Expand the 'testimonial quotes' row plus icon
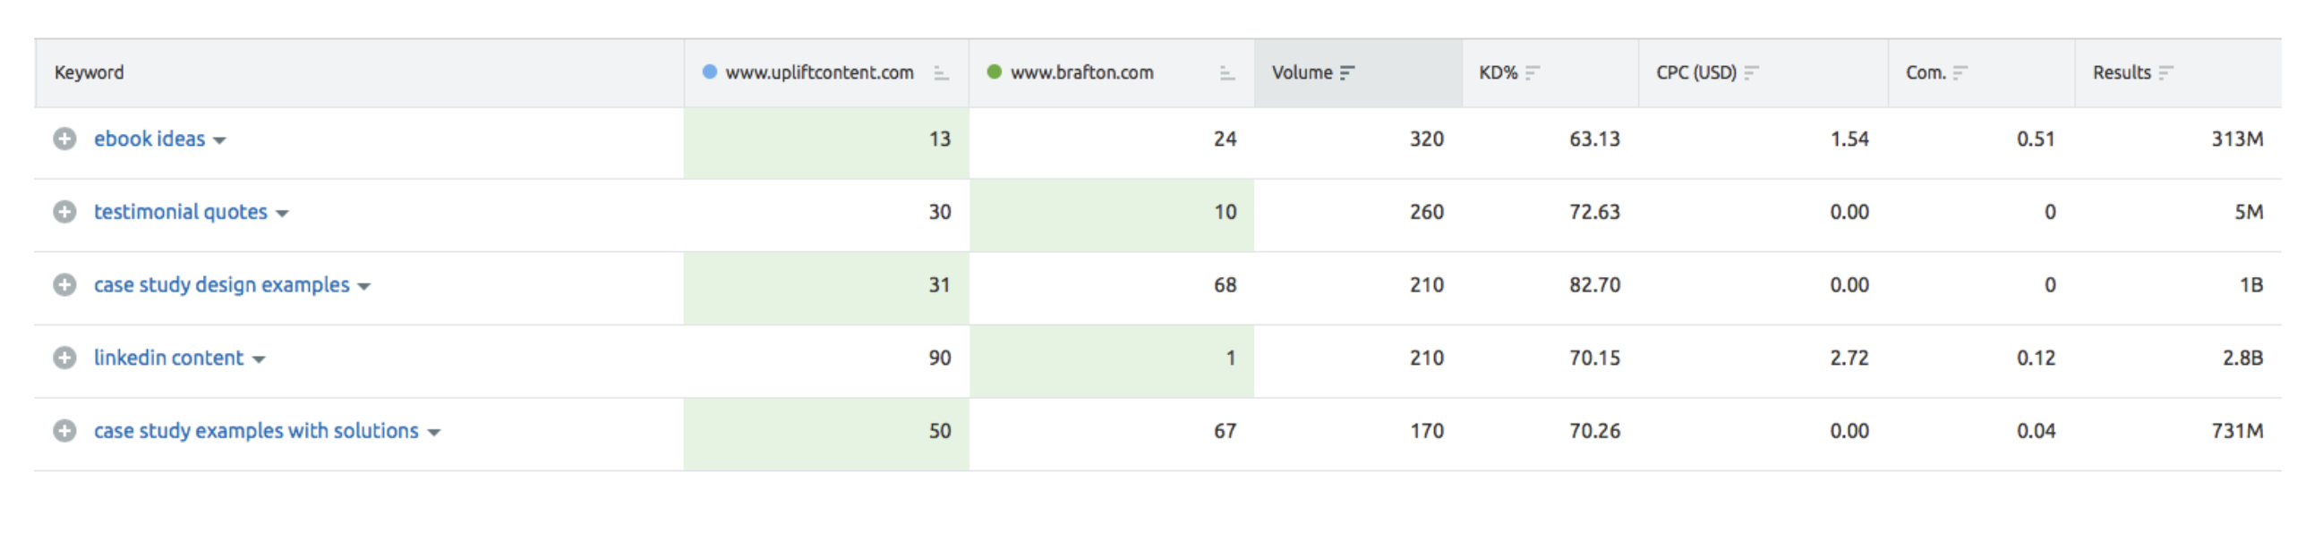This screenshot has width=2306, height=540. pyautogui.click(x=64, y=212)
